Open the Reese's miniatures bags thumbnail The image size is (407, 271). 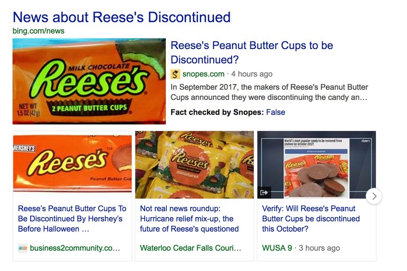(194, 164)
